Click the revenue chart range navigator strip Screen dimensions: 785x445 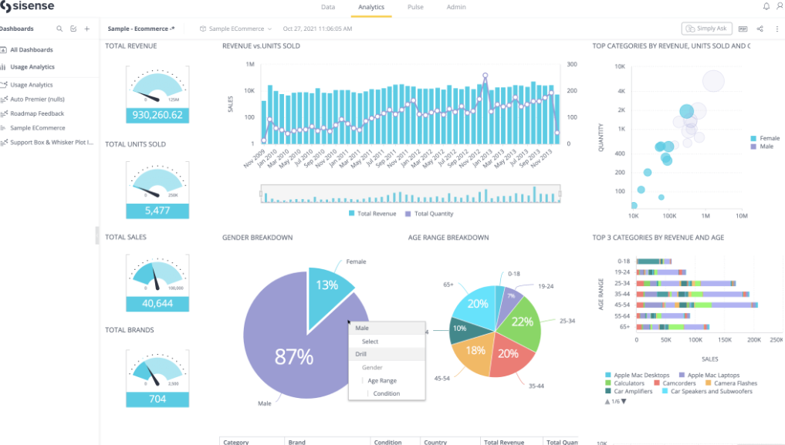tap(410, 194)
